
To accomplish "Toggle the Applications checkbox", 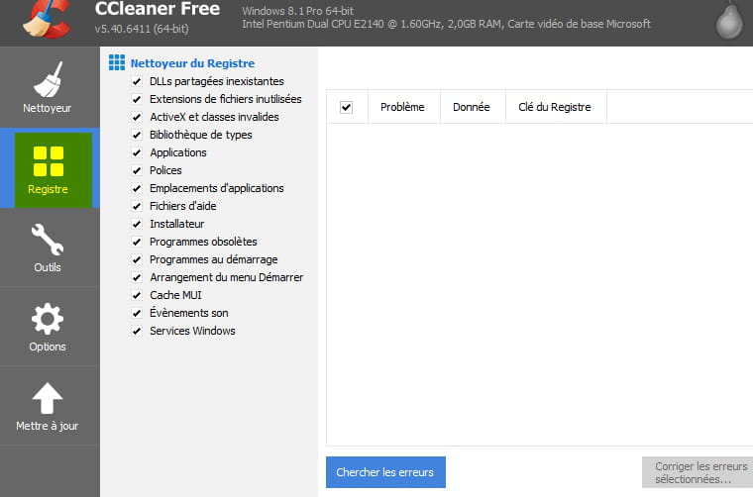I will coord(137,152).
